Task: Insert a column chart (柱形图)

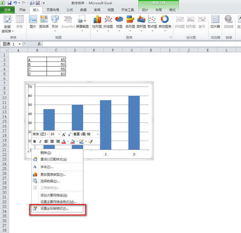Action: pyautogui.click(x=97, y=21)
